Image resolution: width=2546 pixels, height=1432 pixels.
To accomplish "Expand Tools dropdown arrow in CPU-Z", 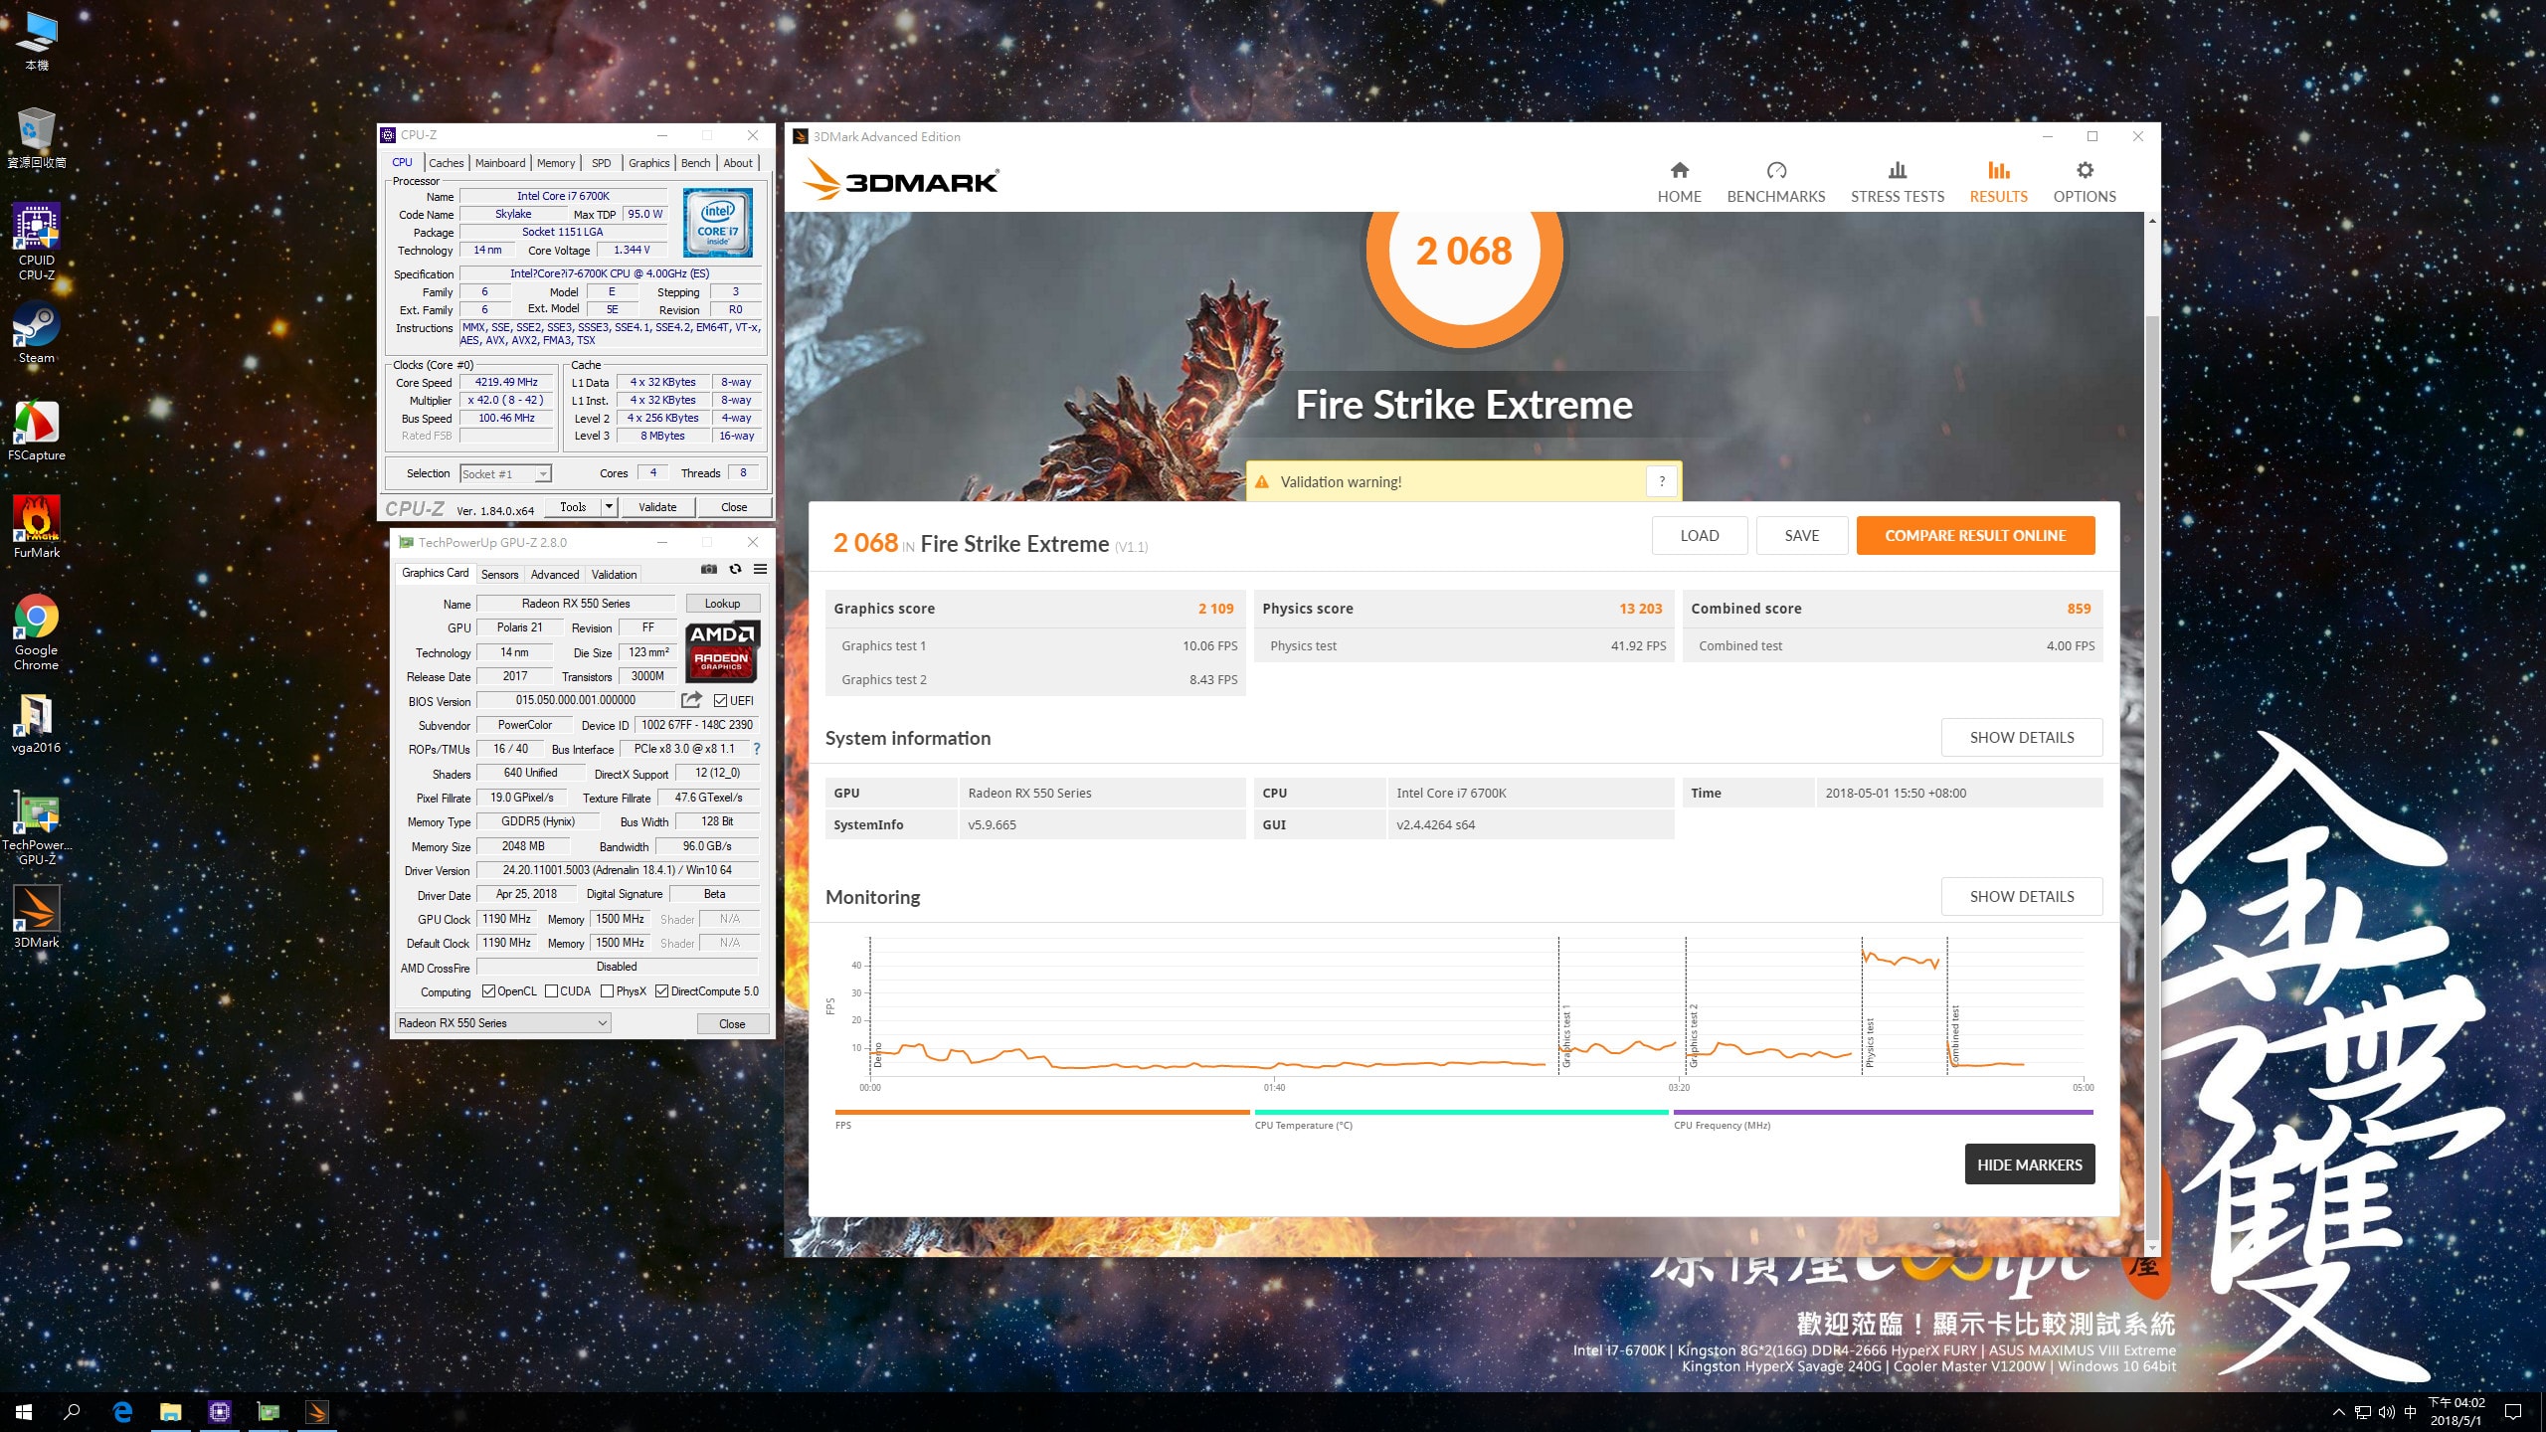I will tap(610, 507).
